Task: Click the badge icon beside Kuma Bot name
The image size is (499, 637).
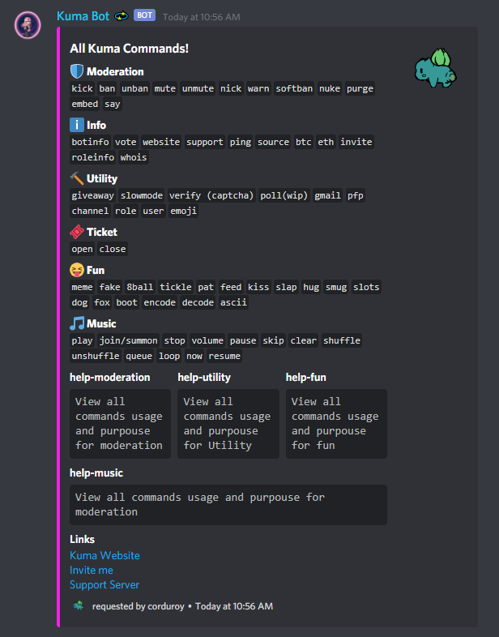Action: pyautogui.click(x=122, y=15)
